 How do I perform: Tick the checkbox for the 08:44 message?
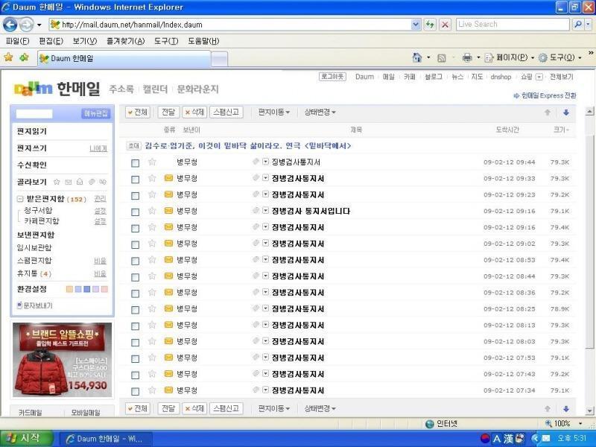[135, 277]
